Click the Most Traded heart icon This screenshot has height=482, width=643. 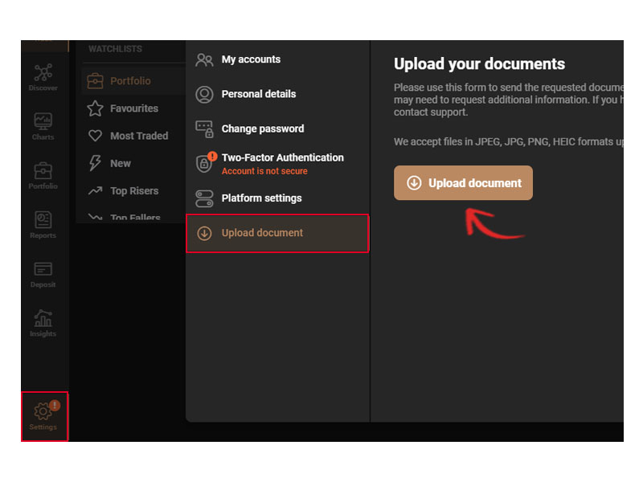pyautogui.click(x=95, y=135)
